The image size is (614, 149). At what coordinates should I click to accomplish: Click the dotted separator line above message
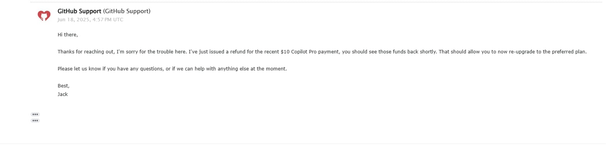316,2
